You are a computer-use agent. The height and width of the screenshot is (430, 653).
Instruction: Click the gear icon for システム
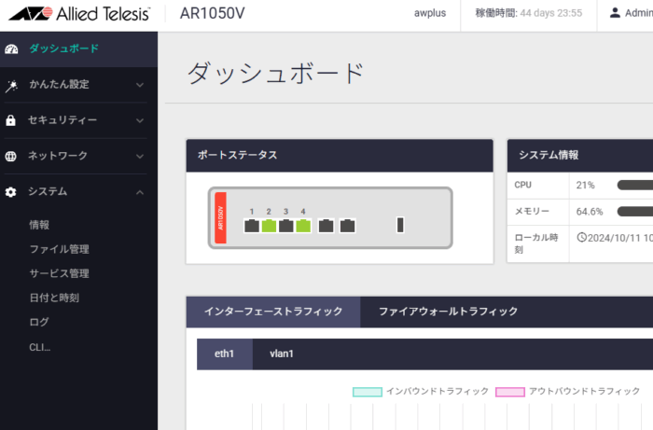coord(11,192)
